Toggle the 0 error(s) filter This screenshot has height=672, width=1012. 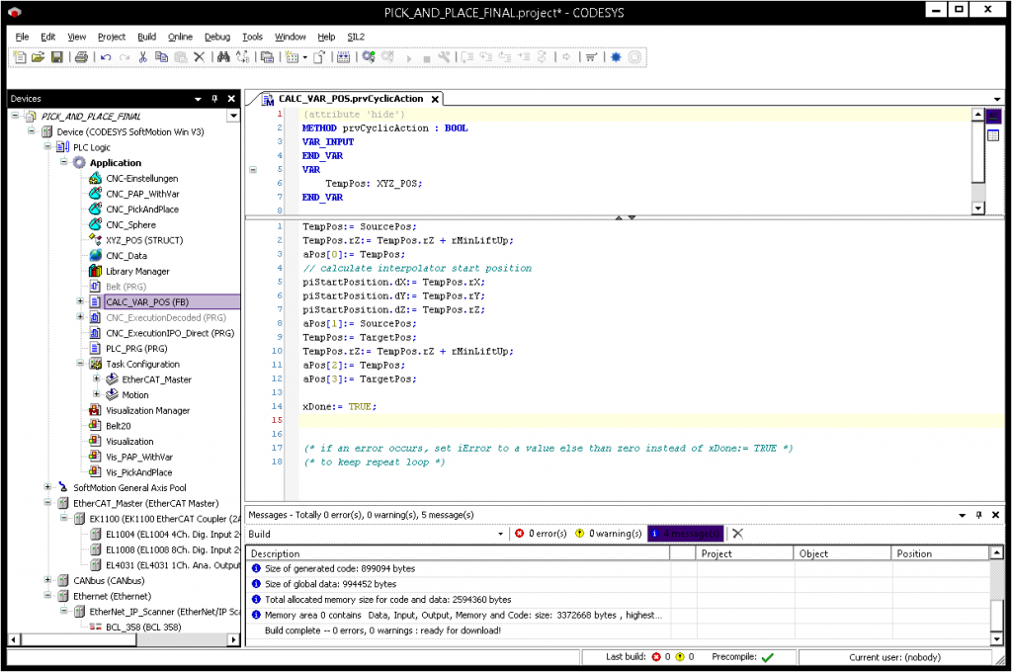tap(542, 534)
